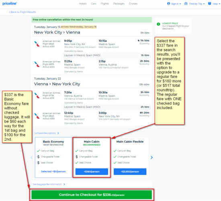Open the Flights tab
This screenshot has height=201, width=221.
[105, 4]
